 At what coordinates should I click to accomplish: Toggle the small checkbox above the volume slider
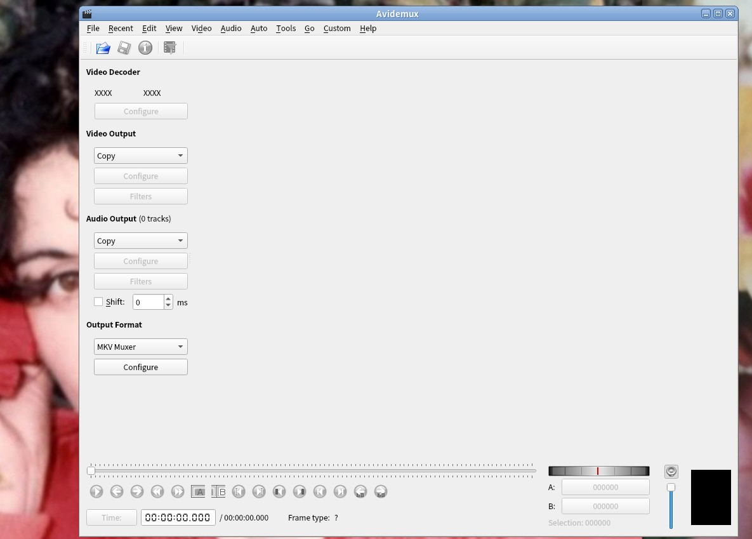click(x=671, y=487)
